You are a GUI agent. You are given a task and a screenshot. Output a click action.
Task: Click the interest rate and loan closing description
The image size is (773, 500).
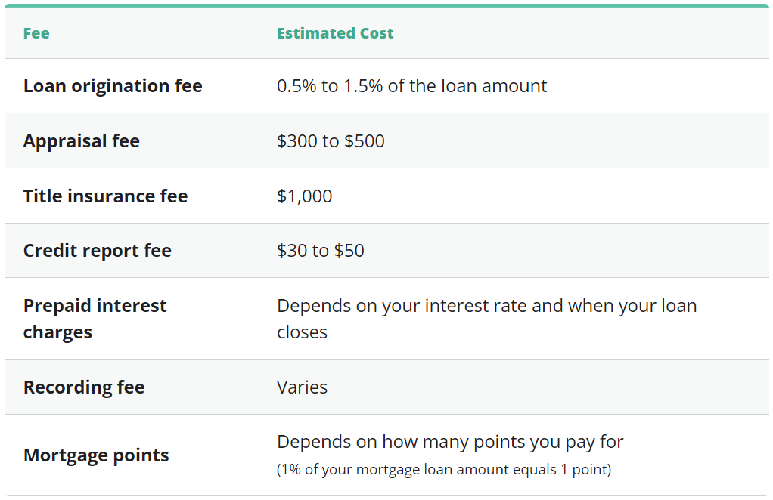point(486,307)
